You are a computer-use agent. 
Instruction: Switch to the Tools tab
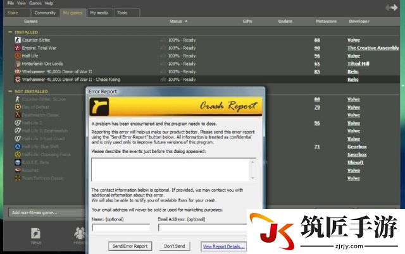point(127,13)
